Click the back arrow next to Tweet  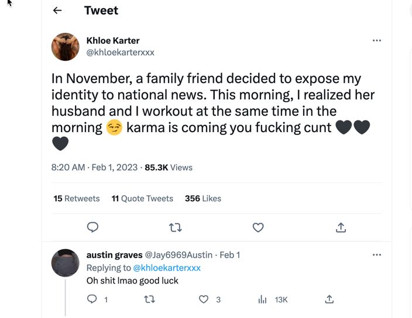click(x=57, y=11)
